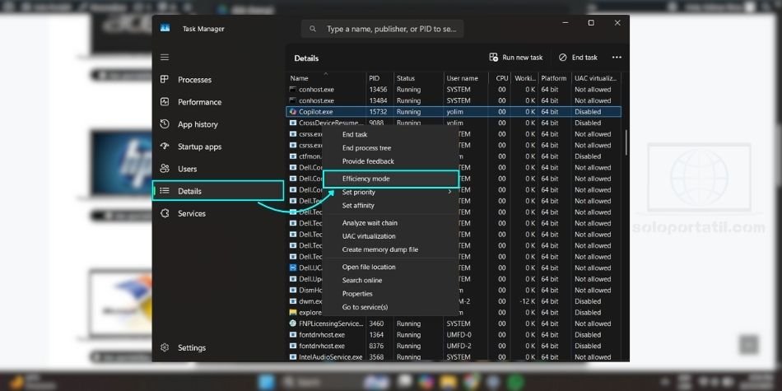The height and width of the screenshot is (391, 782).
Task: Click the IntelAudioService.exe process icon
Action: pos(293,357)
